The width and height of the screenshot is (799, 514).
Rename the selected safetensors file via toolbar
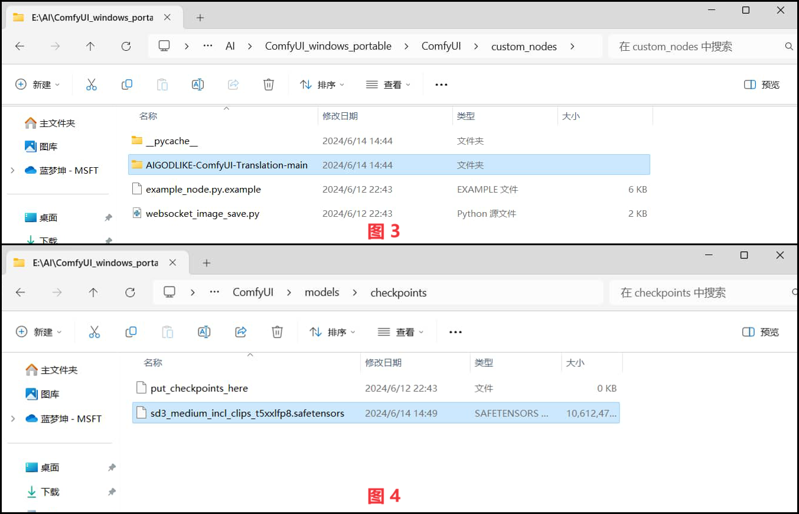(x=204, y=331)
